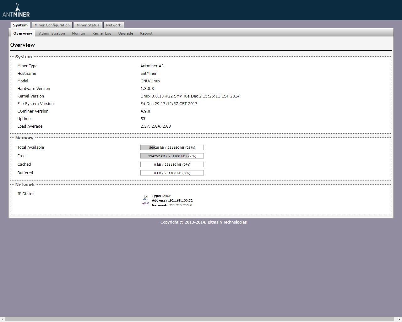The image size is (402, 322).
Task: Select the CGminer Version value 4.9.0
Action: 145,111
